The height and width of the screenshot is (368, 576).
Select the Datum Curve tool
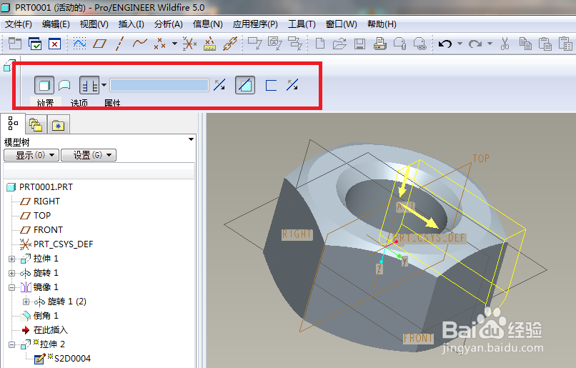pyautogui.click(x=139, y=44)
